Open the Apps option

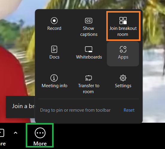click(123, 54)
